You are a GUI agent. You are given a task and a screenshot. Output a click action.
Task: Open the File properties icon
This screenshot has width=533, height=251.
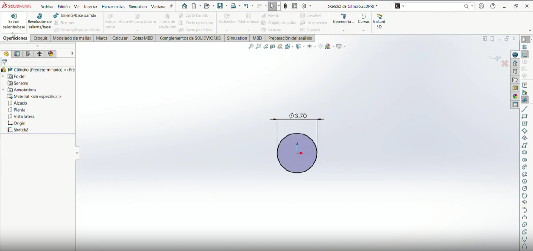click(x=295, y=6)
